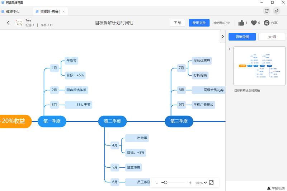
Task: Zoom in with the plus button
Action: pyautogui.click(x=190, y=183)
